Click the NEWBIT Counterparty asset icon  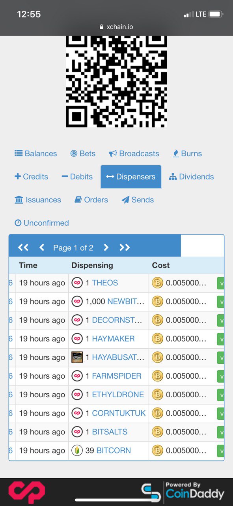77,301
